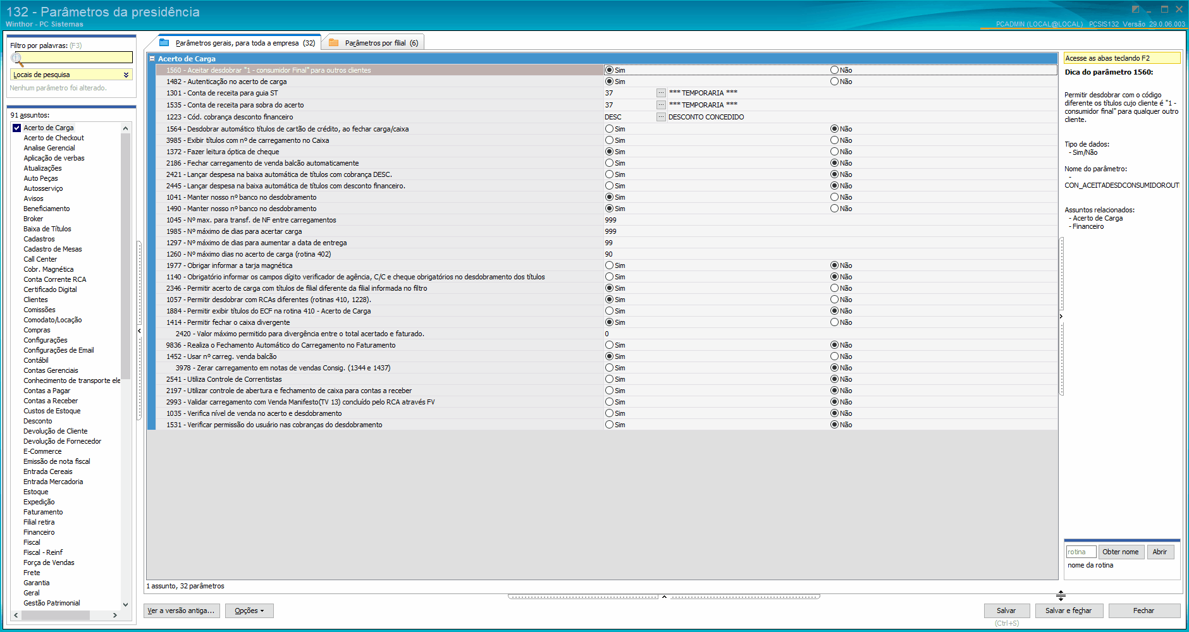Screen dimensions: 1189x632
Task: Uncheck the Acerto de Carga subject checkbox
Action: (17, 128)
